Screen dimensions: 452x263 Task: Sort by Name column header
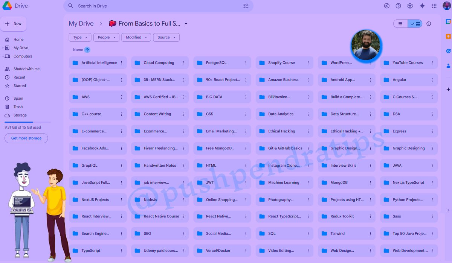tap(78, 50)
